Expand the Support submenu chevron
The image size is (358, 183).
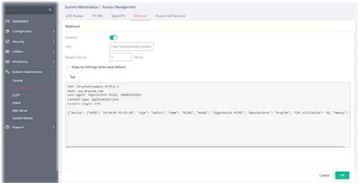[53, 127]
